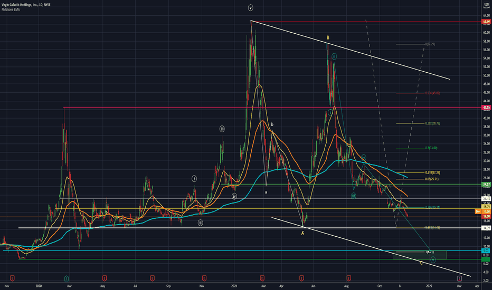Click the 2020 label on the time axis
The height and width of the screenshot is (290, 492).
click(x=39, y=286)
